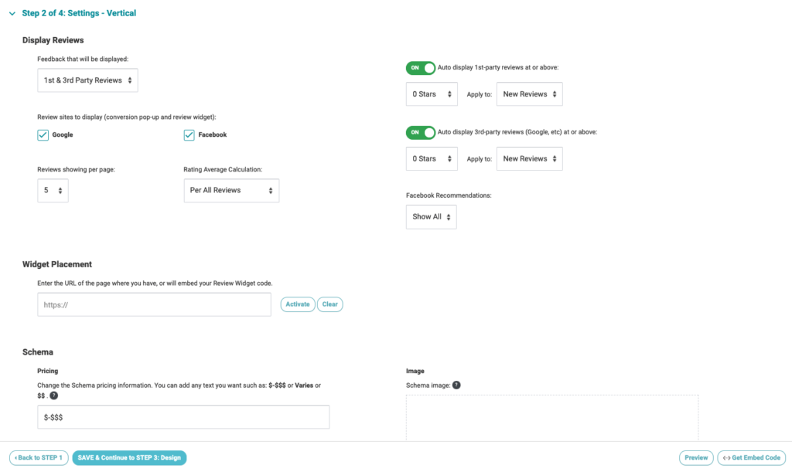792x472 pixels.
Task: Open the Facebook Recommendations Show All dropdown
Action: point(431,217)
